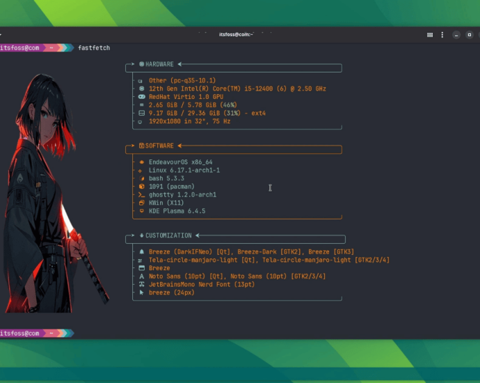This screenshot has height=383, width=480.
Task: Click the anime samurai girl image
Action: click(x=56, y=193)
